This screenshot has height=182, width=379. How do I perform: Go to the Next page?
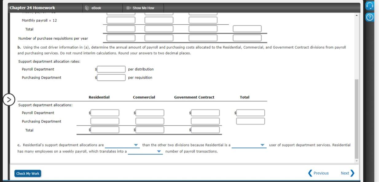pos(346,173)
